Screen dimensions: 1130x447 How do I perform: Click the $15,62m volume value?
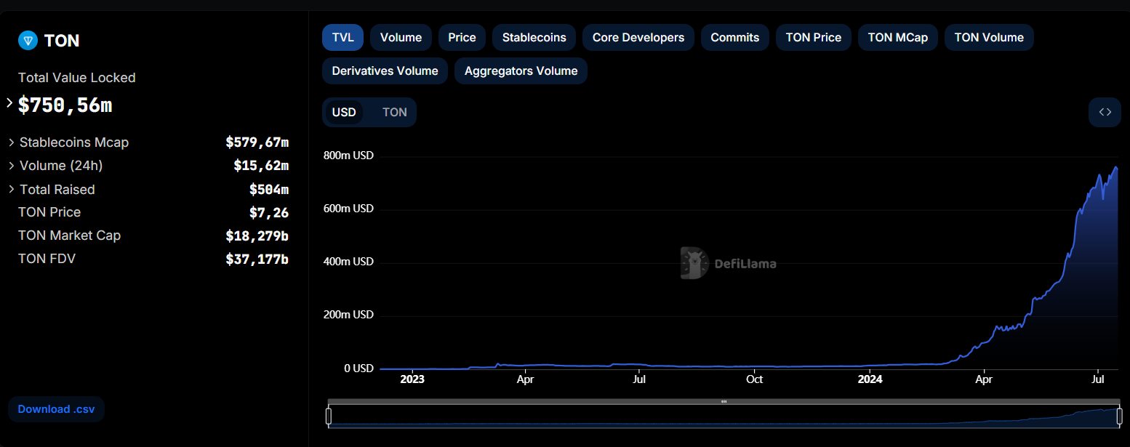pyautogui.click(x=261, y=166)
